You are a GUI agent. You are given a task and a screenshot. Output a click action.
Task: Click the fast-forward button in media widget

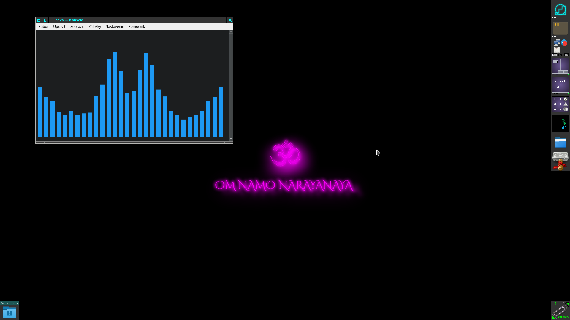pos(560,104)
